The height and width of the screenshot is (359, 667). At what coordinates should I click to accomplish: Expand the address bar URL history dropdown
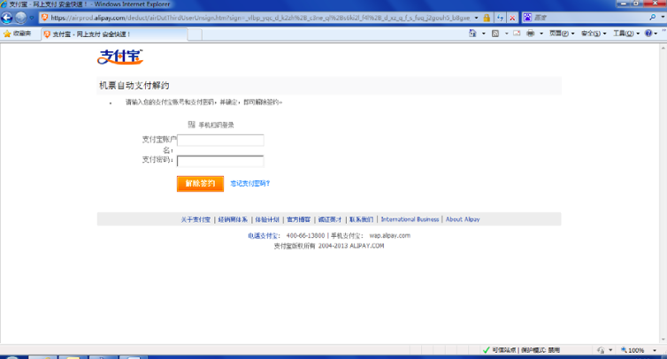click(476, 18)
